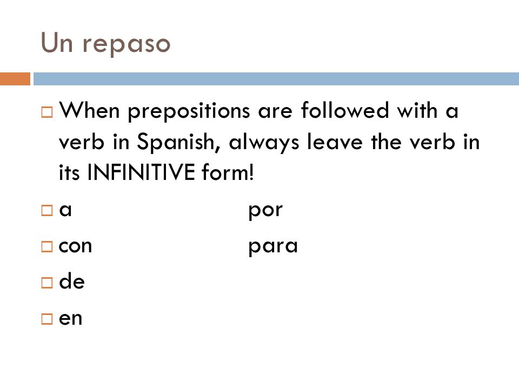Click the word "When" starting the paragraph

[89, 110]
